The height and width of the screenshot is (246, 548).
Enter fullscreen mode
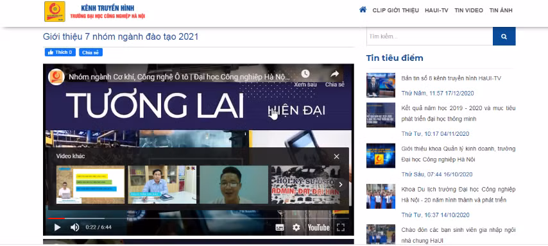pyautogui.click(x=340, y=227)
